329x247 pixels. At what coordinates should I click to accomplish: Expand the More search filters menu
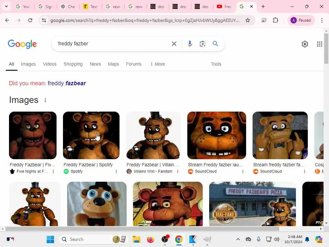coord(157,64)
